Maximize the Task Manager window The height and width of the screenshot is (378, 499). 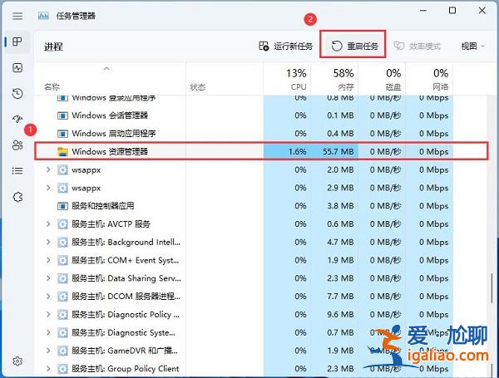pos(452,11)
